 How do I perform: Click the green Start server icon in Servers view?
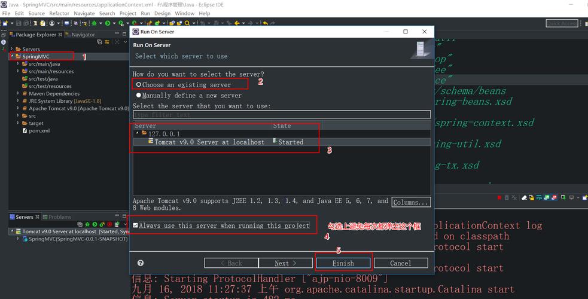[95, 224]
